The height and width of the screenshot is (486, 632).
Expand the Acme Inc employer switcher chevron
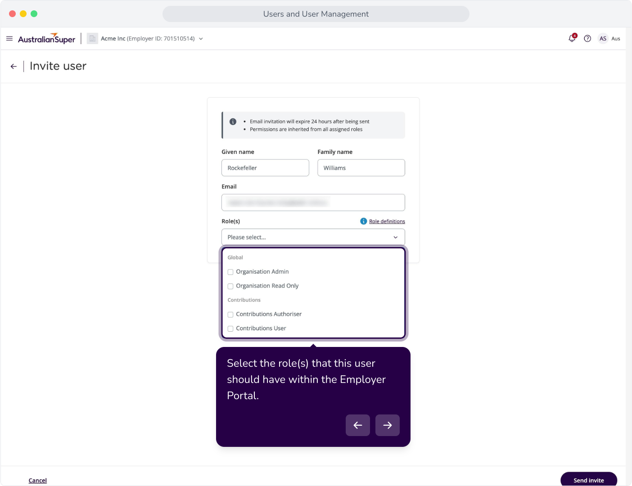click(201, 39)
